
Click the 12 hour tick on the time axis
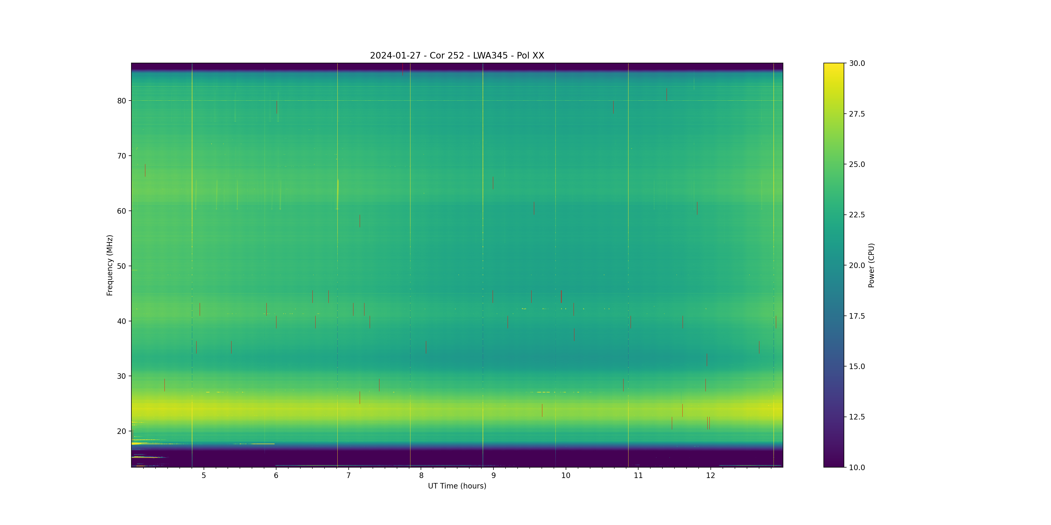[710, 475]
